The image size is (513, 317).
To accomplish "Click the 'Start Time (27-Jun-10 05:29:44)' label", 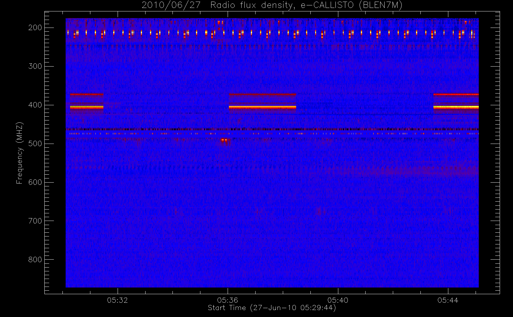I will pyautogui.click(x=272, y=308).
